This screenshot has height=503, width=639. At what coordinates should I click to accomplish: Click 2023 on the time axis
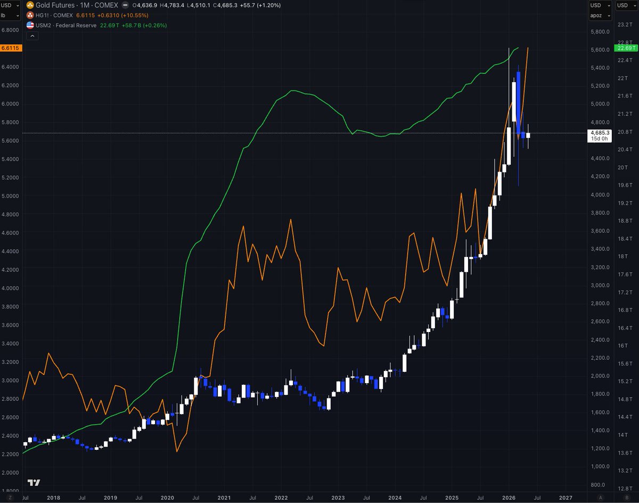click(338, 497)
